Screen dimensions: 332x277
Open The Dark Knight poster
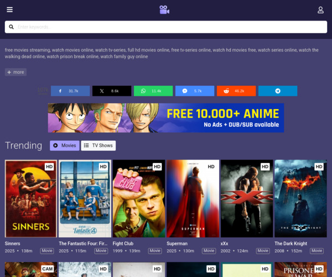[300, 198]
